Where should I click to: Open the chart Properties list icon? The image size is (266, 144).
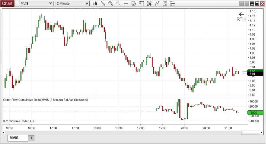pyautogui.click(x=172, y=3)
